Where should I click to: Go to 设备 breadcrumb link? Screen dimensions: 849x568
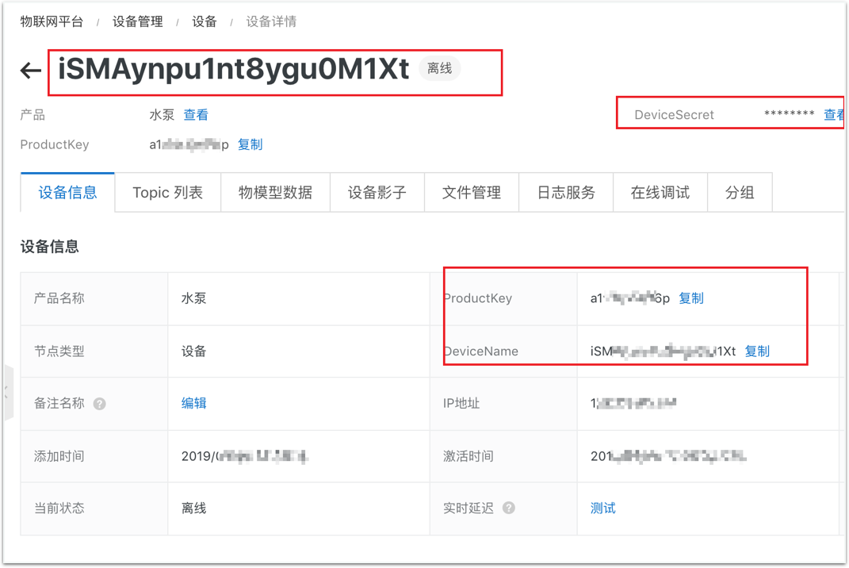tap(205, 21)
